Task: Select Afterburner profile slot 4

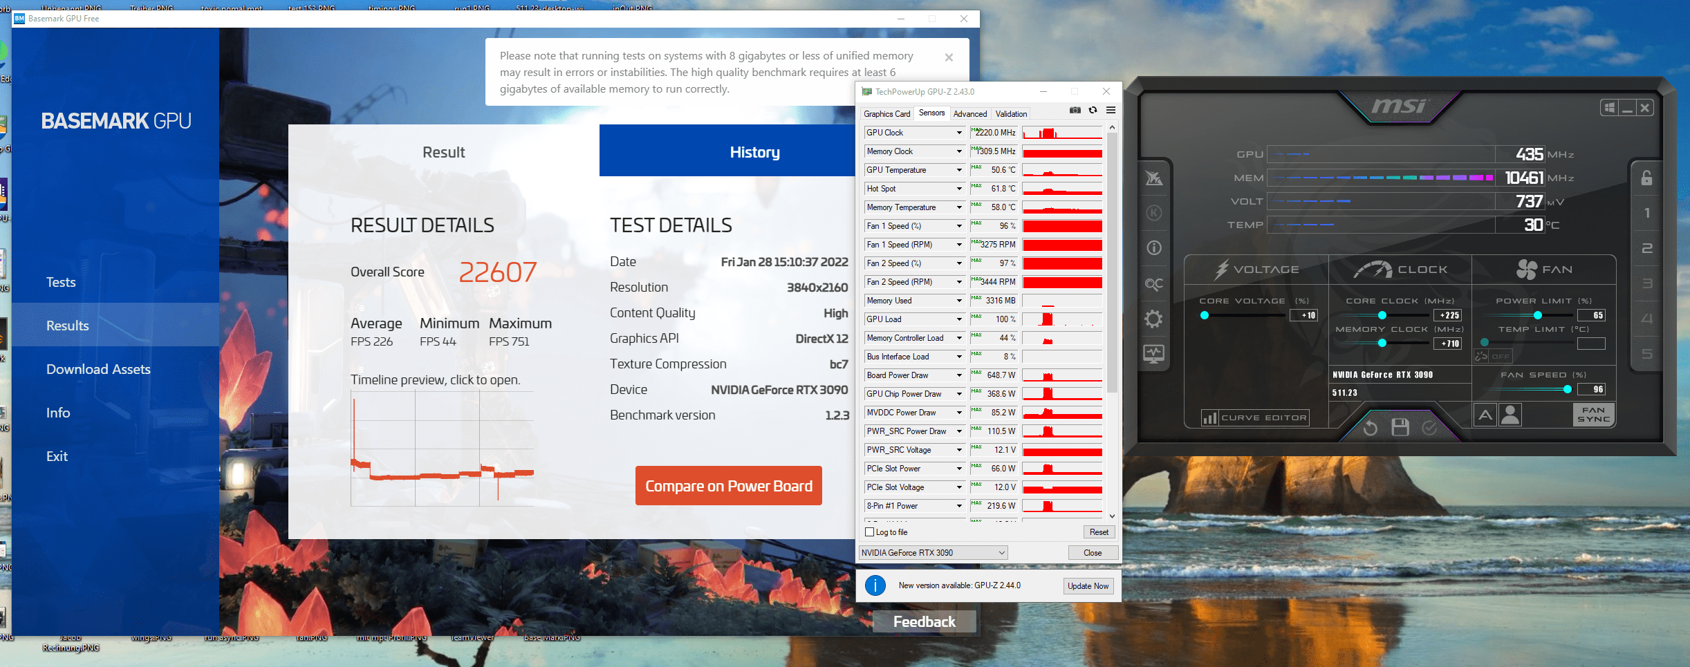Action: (1646, 319)
